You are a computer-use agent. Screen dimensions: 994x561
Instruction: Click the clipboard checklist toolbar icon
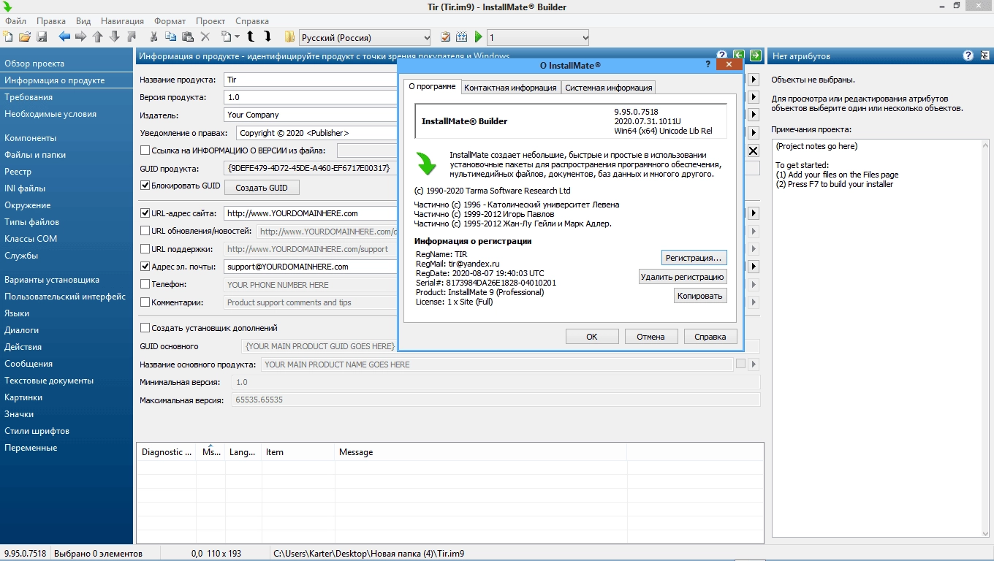(x=445, y=37)
